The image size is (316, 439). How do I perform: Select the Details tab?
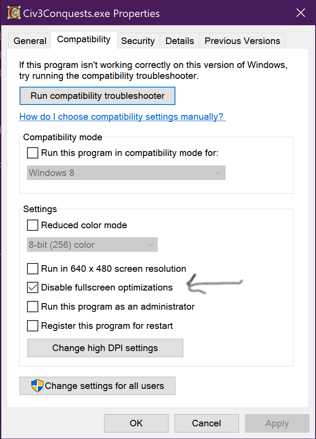[179, 41]
